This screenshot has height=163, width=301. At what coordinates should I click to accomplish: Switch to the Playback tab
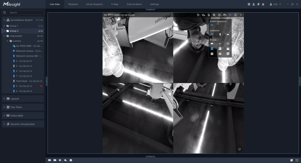click(x=73, y=4)
